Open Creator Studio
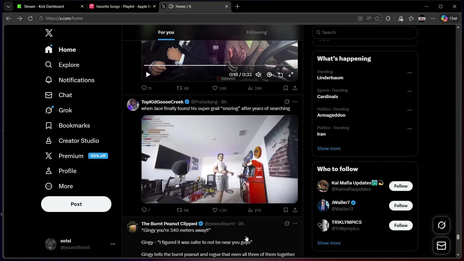This screenshot has width=464, height=261. click(72, 141)
